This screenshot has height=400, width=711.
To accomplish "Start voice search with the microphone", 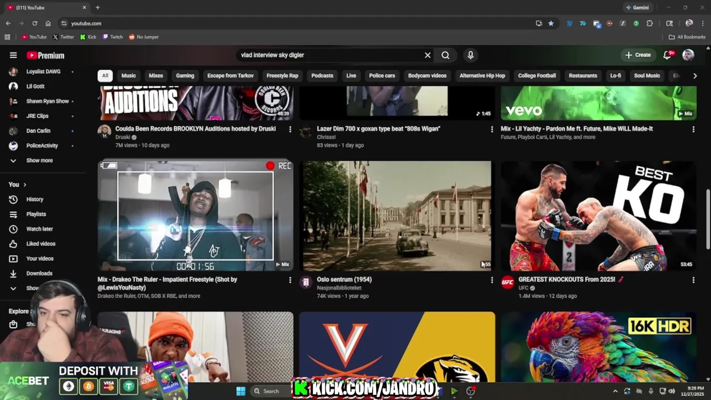I will (x=470, y=55).
